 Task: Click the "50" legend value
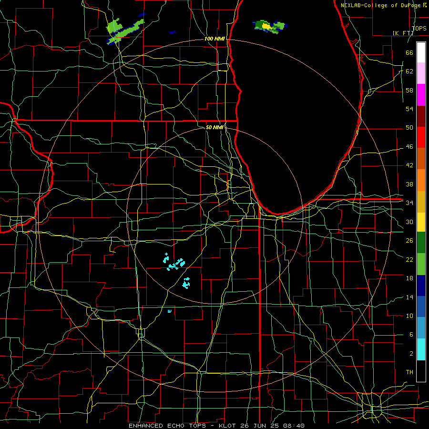coord(409,128)
